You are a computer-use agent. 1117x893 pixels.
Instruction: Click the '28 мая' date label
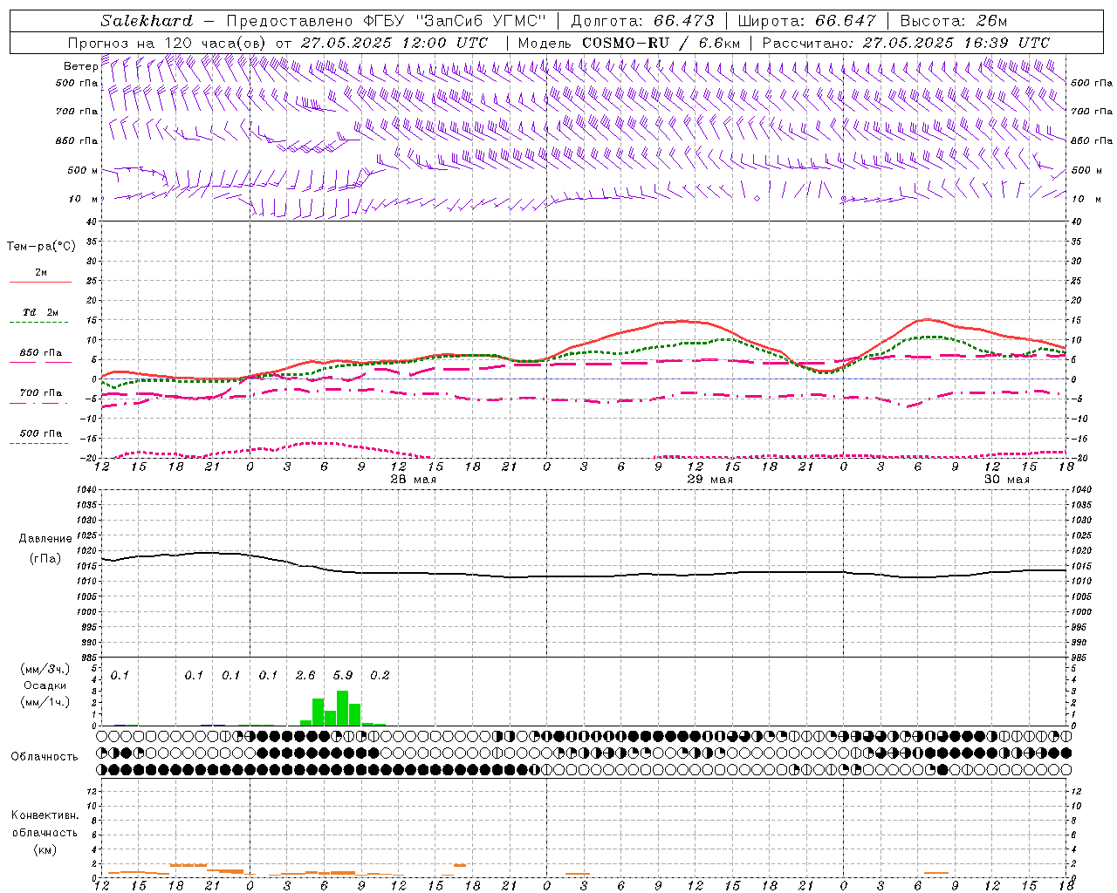[x=414, y=480]
